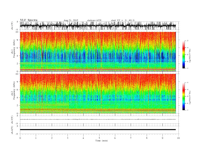Click inside the ch.1 spectrogram panel
The height and width of the screenshot is (155, 201).
[98, 52]
